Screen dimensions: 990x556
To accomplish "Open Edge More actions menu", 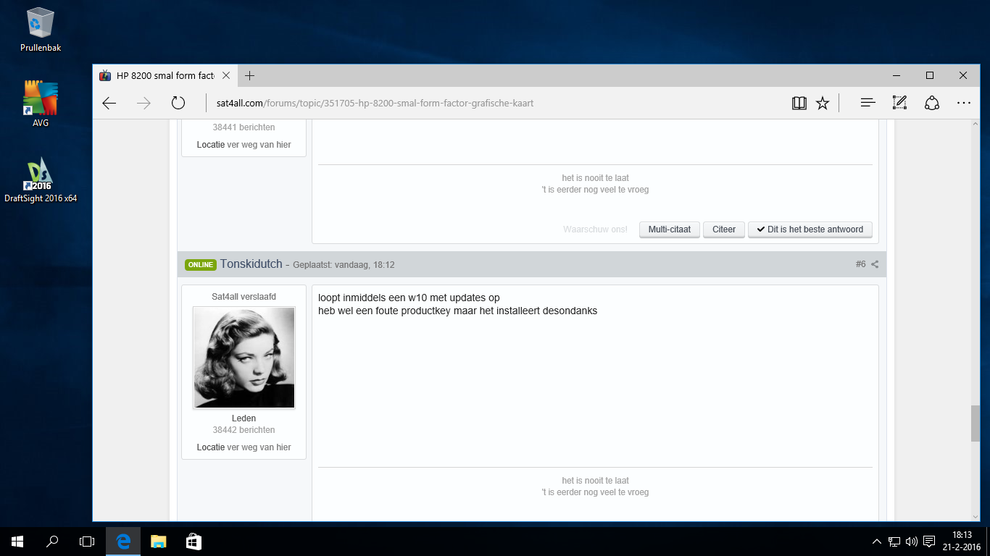I will pos(963,104).
